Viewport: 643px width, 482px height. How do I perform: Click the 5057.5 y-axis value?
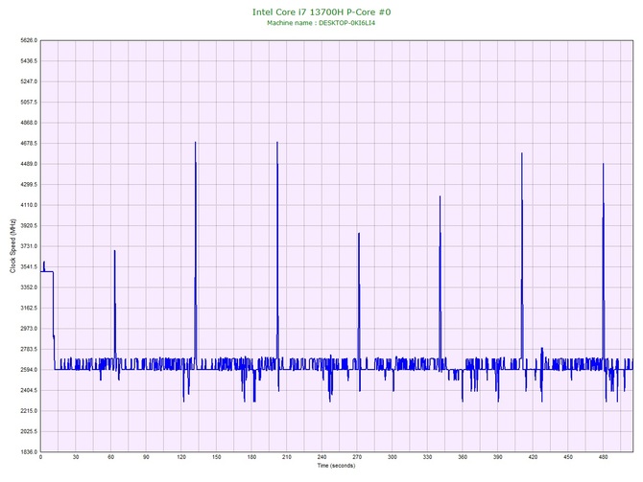(x=29, y=102)
